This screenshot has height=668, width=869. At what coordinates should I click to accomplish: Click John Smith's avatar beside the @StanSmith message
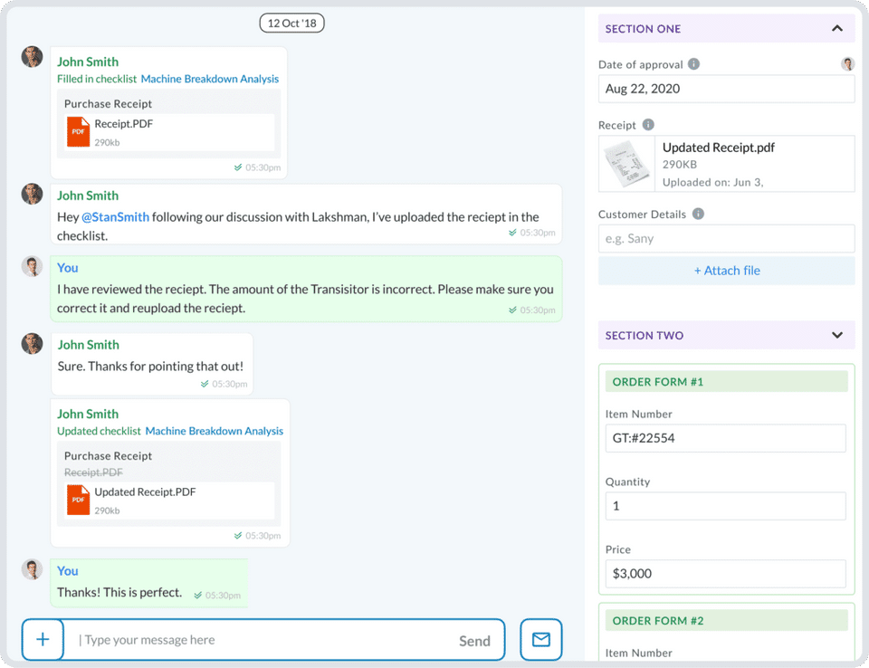pos(33,194)
